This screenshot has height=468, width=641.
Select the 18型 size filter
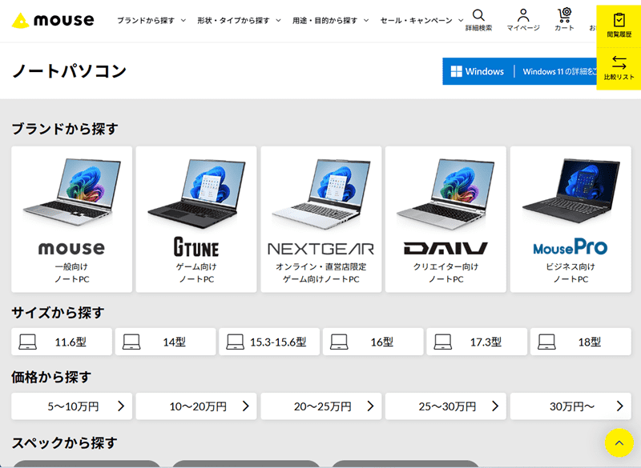point(581,342)
